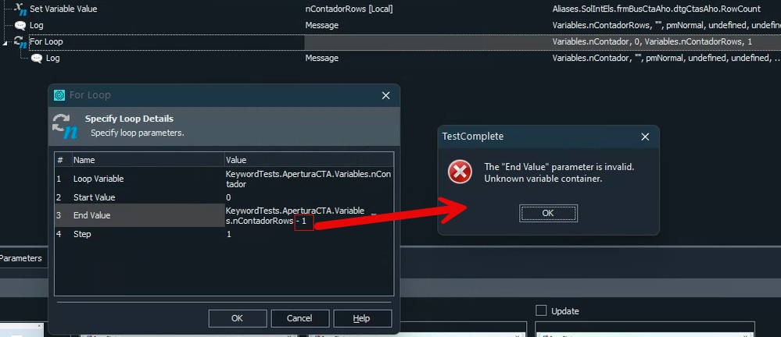Select the Set Variable Value operation row
The width and height of the screenshot is (781, 337).
click(391, 9)
